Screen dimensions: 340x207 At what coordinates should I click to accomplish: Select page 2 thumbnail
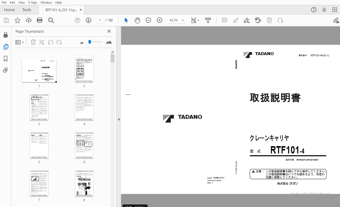point(84,69)
